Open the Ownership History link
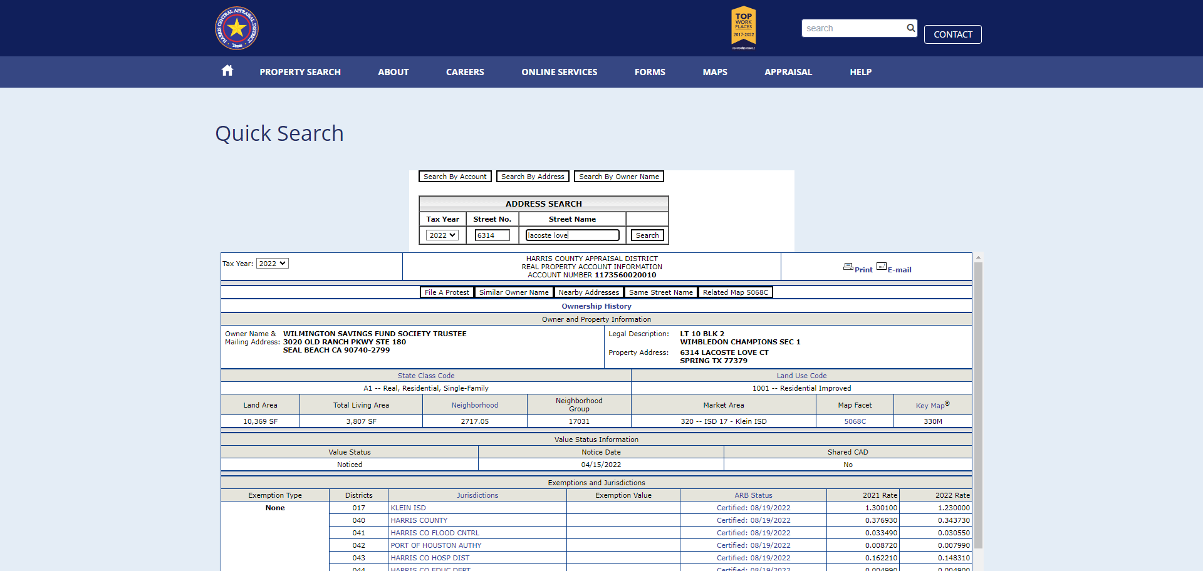 (596, 306)
